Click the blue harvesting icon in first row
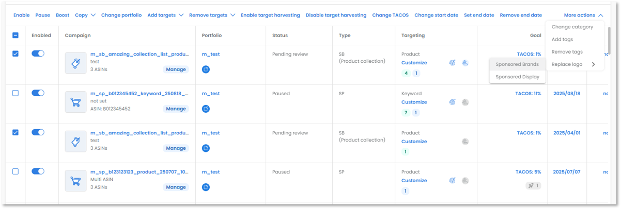621x209 pixels. (x=465, y=63)
